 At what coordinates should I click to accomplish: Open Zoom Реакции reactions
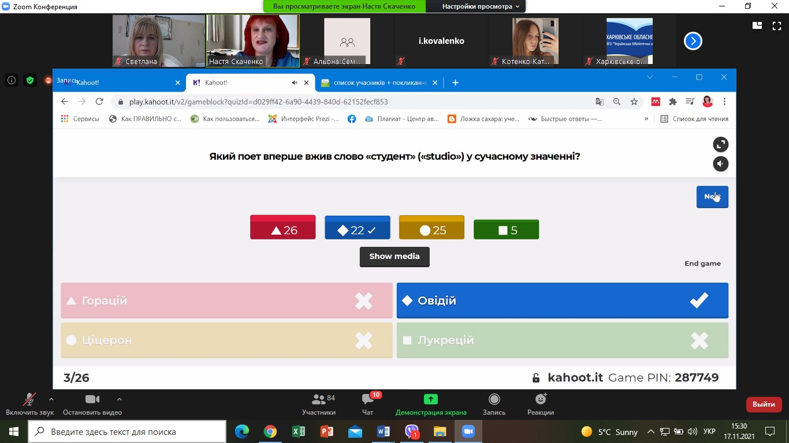click(541, 404)
